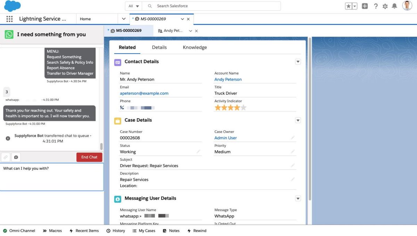Open Notes utility
417x236 pixels.
(x=171, y=231)
